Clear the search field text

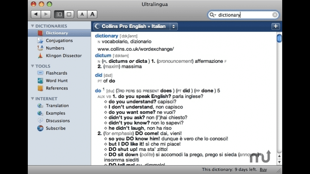(275, 15)
